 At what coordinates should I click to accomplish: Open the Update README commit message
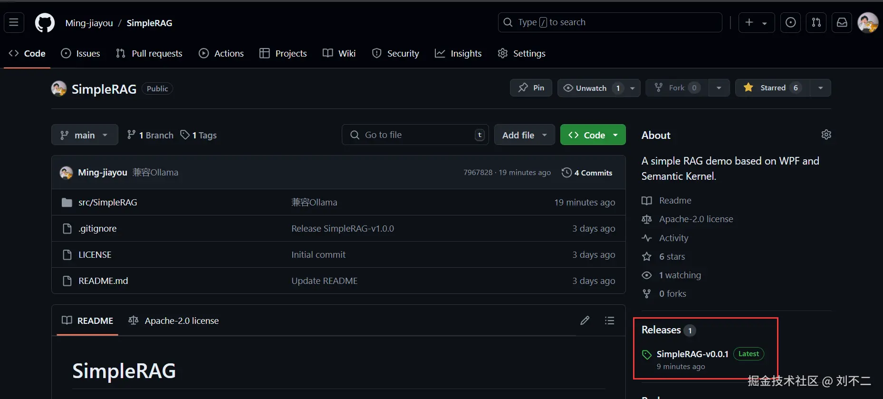pos(325,281)
